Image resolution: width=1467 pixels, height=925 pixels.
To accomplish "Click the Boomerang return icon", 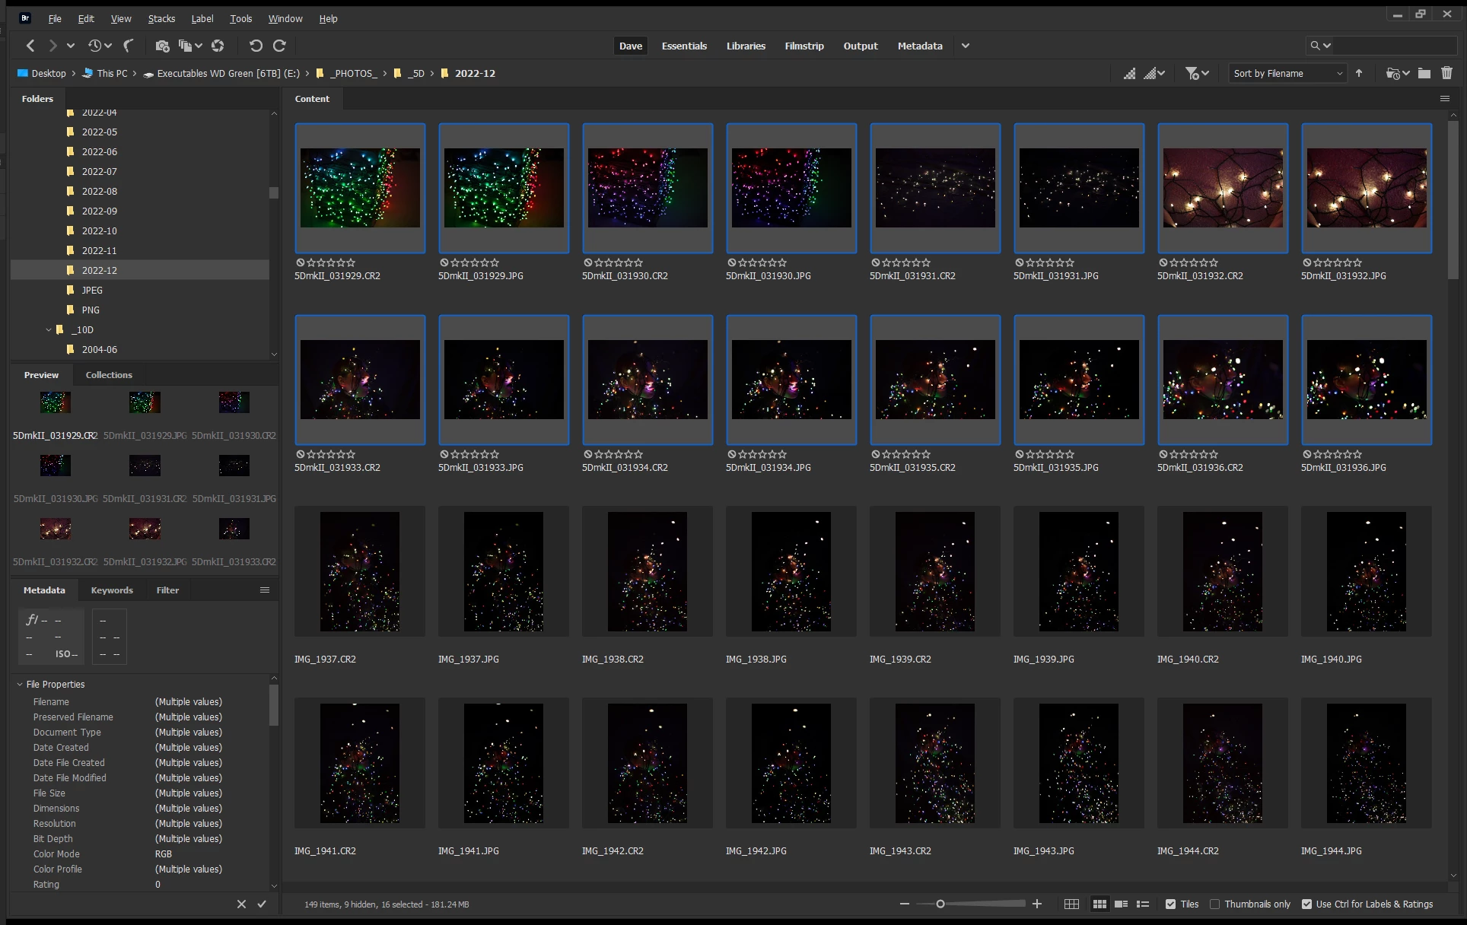I will tap(129, 46).
